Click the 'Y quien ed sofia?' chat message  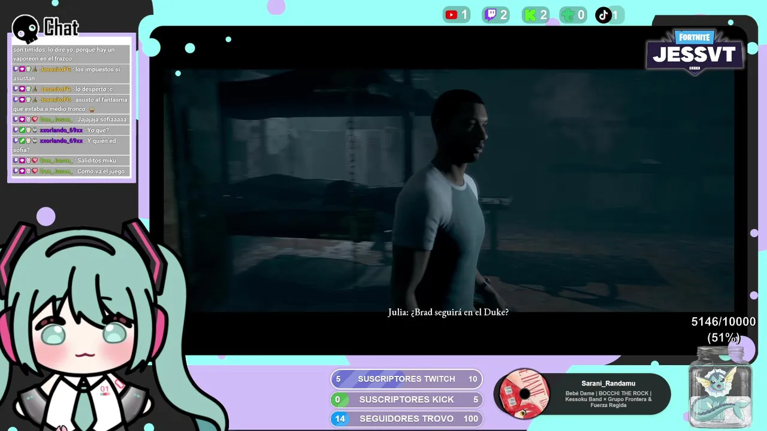point(71,145)
